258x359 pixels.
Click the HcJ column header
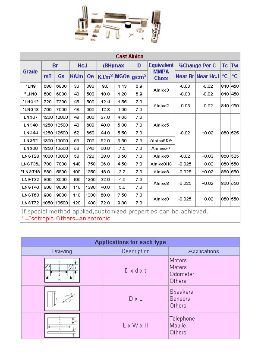coord(82,66)
